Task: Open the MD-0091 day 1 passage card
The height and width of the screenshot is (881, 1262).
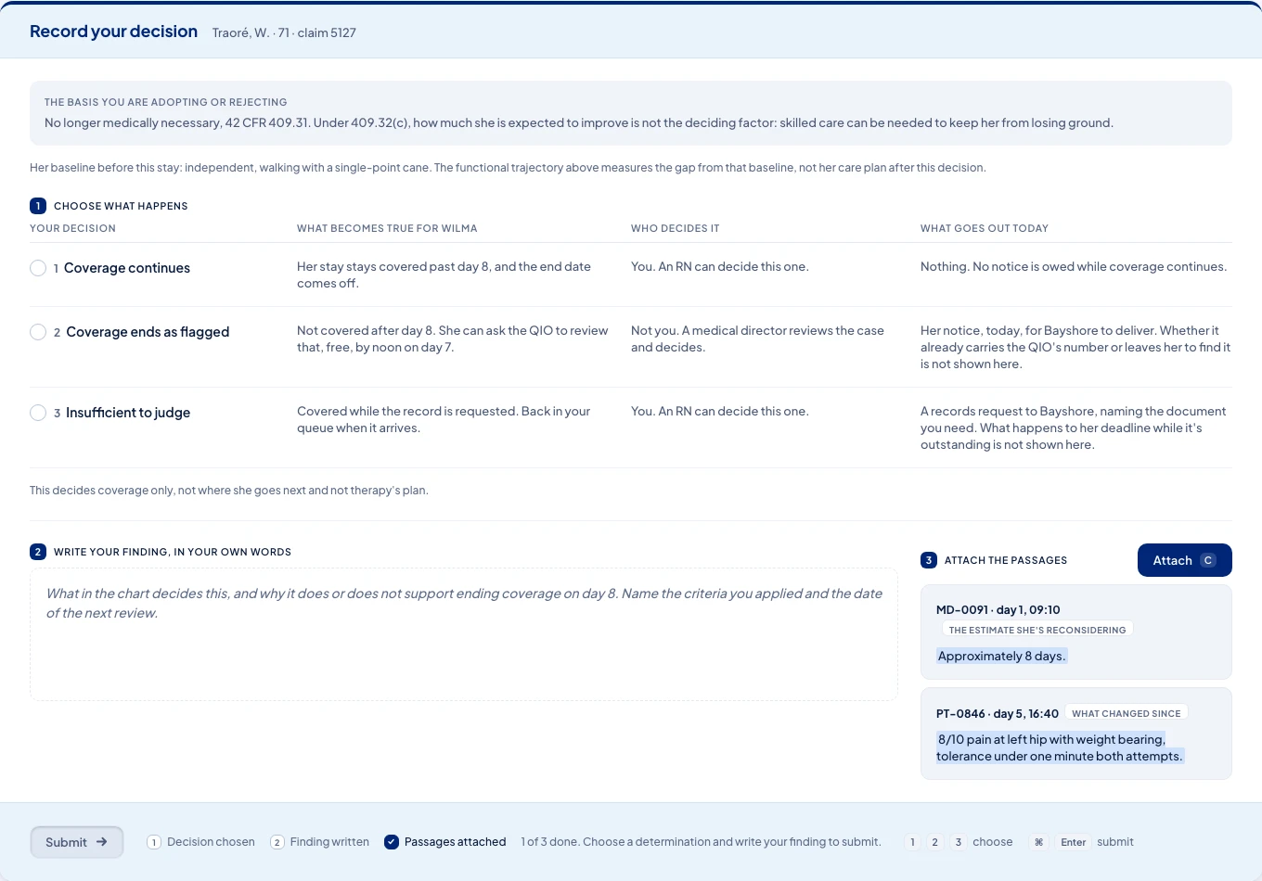Action: pos(1076,632)
